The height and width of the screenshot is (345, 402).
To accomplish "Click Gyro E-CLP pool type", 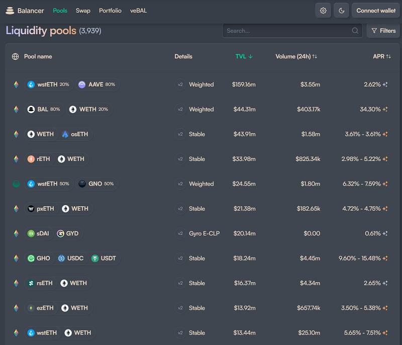I will point(204,233).
